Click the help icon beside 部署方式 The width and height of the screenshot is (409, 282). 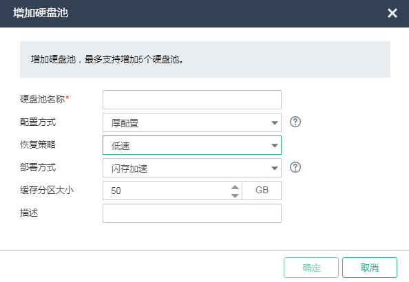coord(295,167)
